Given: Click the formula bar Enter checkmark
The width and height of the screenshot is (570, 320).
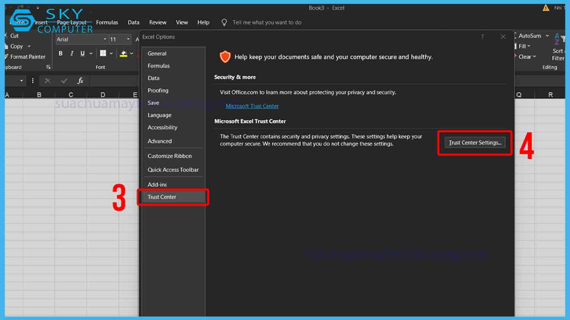Looking at the screenshot, I should tap(64, 81).
